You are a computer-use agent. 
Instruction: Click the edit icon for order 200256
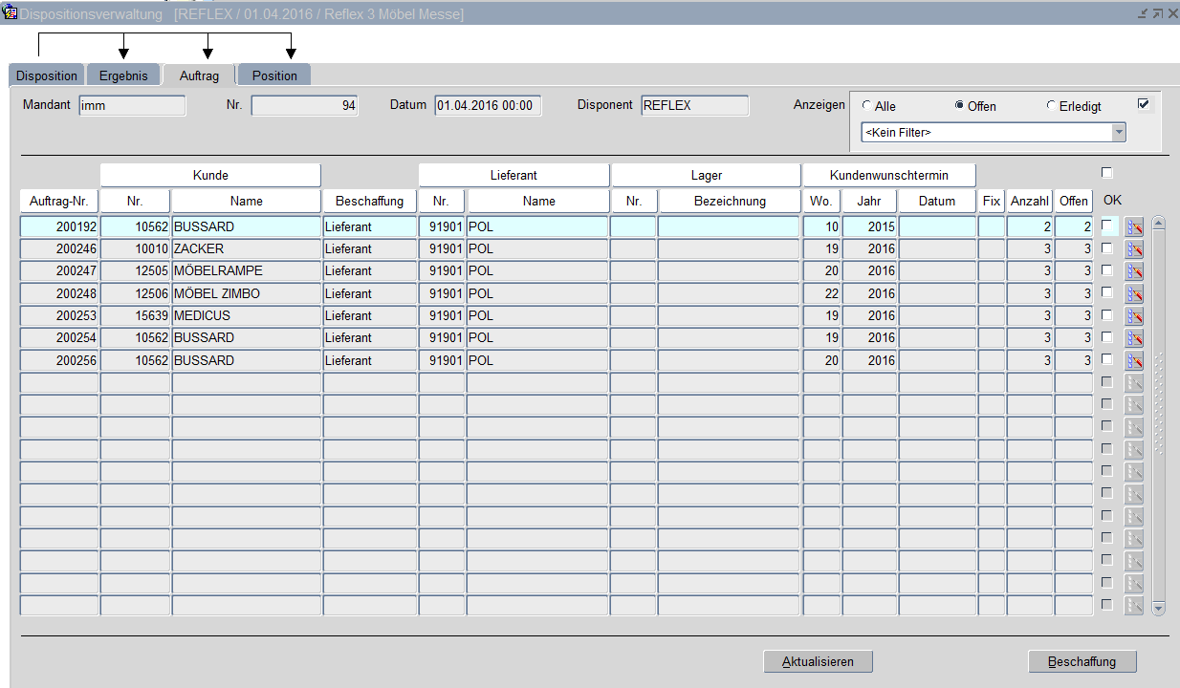coord(1134,360)
